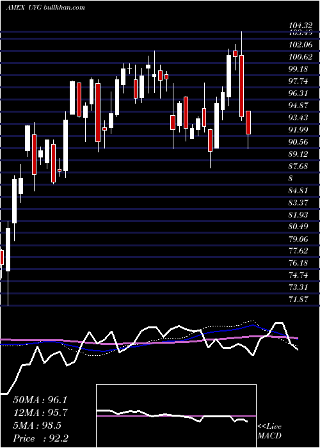Select the 94.87 price axis label
Image resolution: width=320 pixels, height=448 pixels.
(300, 106)
